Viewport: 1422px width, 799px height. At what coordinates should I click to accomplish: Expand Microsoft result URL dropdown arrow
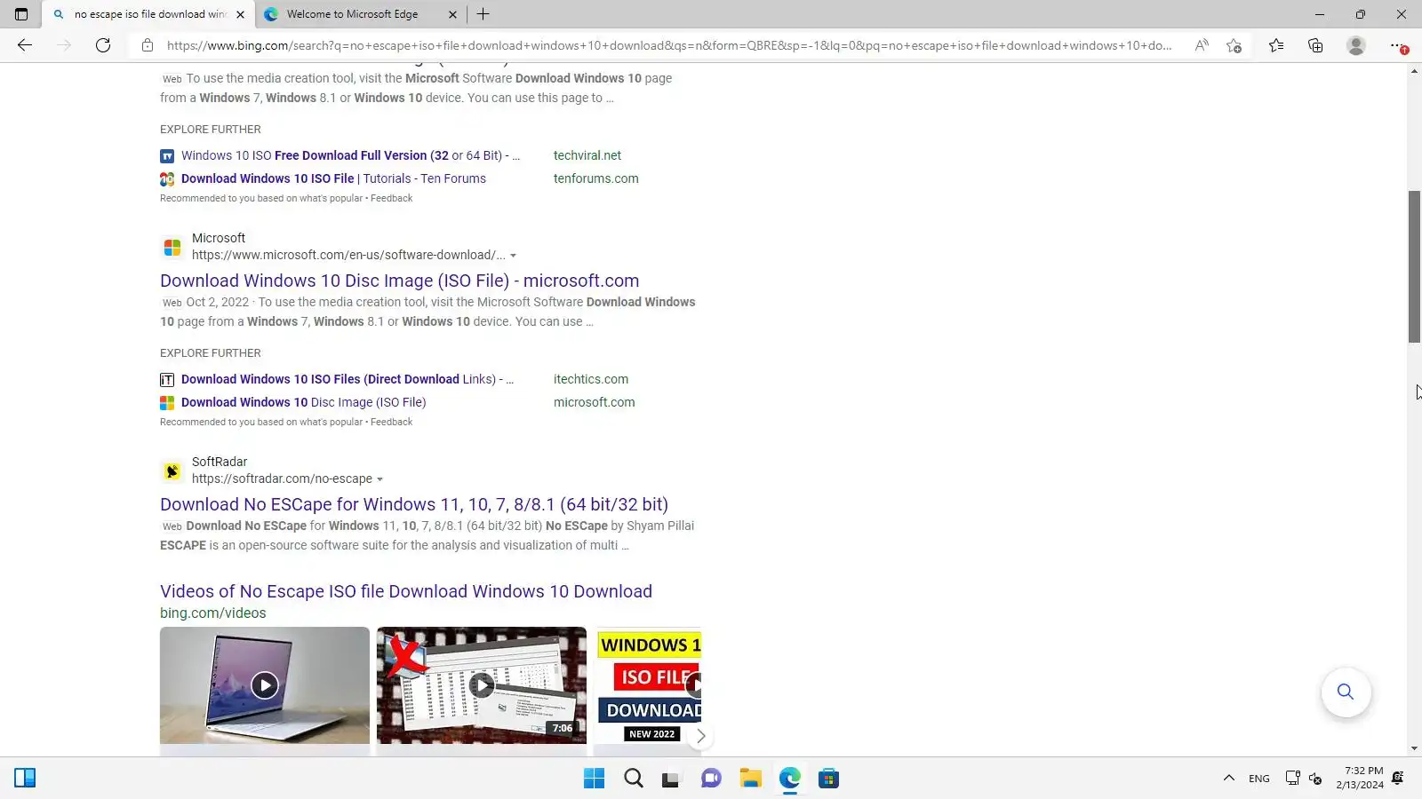point(513,256)
